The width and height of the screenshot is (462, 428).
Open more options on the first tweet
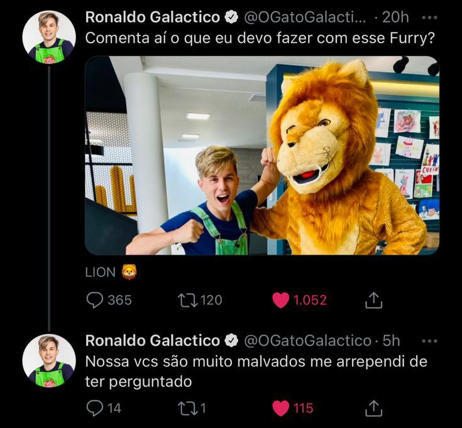tap(429, 17)
